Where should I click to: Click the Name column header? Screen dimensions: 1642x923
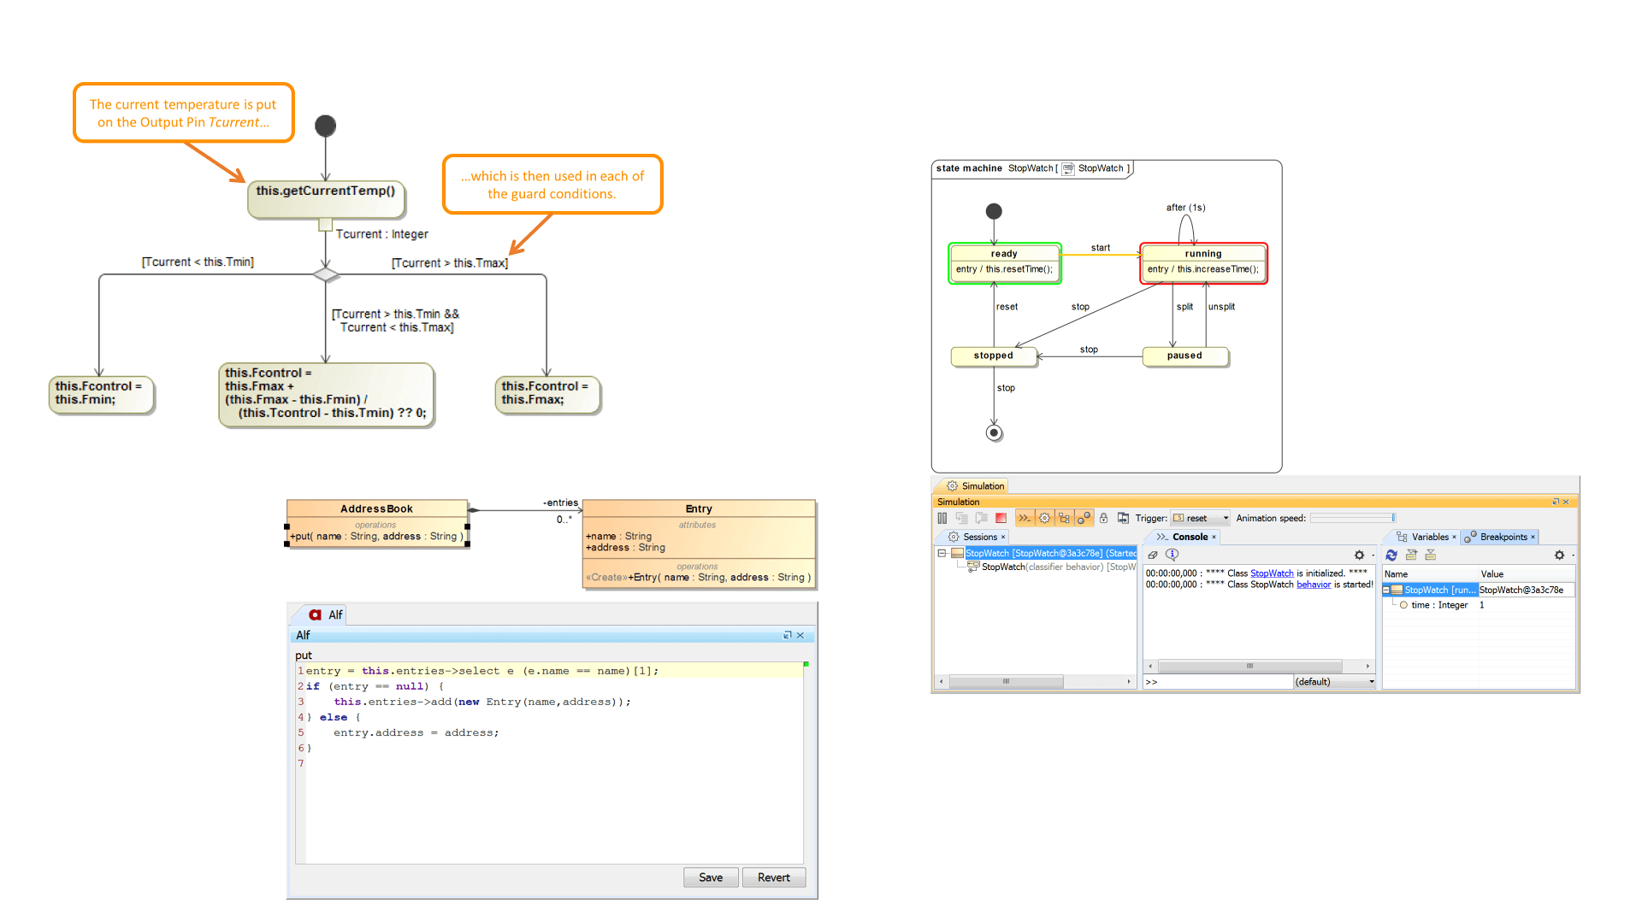point(1430,573)
